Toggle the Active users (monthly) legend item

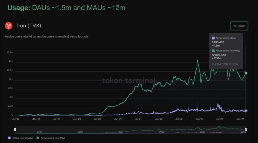click(x=51, y=138)
